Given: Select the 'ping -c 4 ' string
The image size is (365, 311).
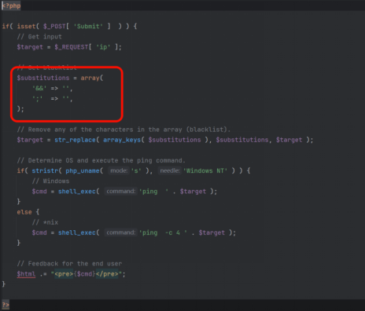Looking at the screenshot, I should tap(163, 232).
